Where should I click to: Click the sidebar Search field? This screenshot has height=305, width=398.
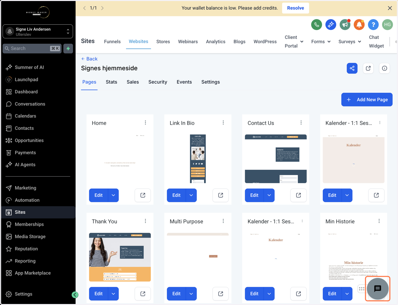(32, 49)
